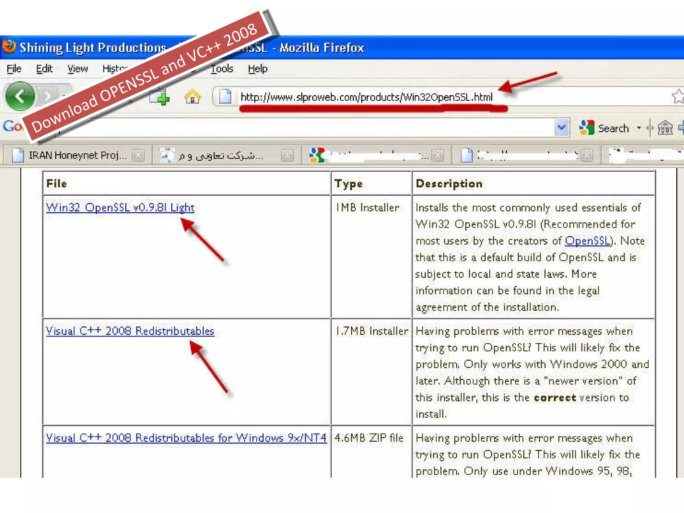Switch to the IRAN Honeynet Proj tab
Image resolution: width=684 pixels, height=513 pixels.
pyautogui.click(x=77, y=155)
